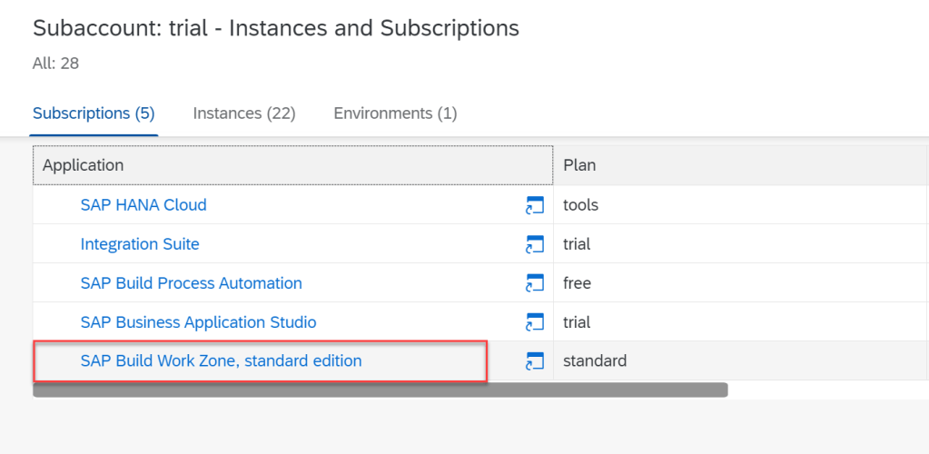Select the 'tools' plan cell for SAP HANA Cloud
The image size is (929, 454).
(581, 205)
